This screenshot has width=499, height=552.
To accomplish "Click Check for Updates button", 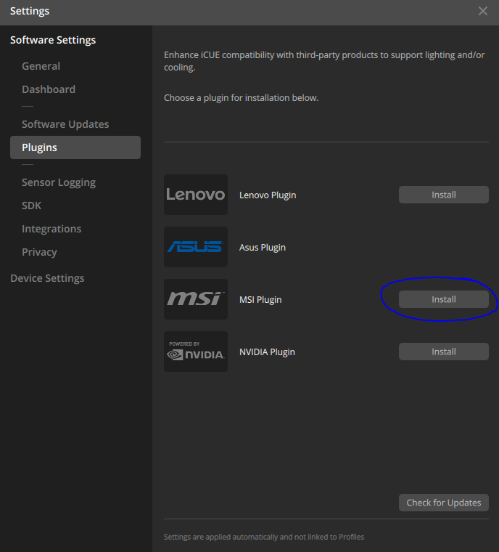I will coord(443,503).
